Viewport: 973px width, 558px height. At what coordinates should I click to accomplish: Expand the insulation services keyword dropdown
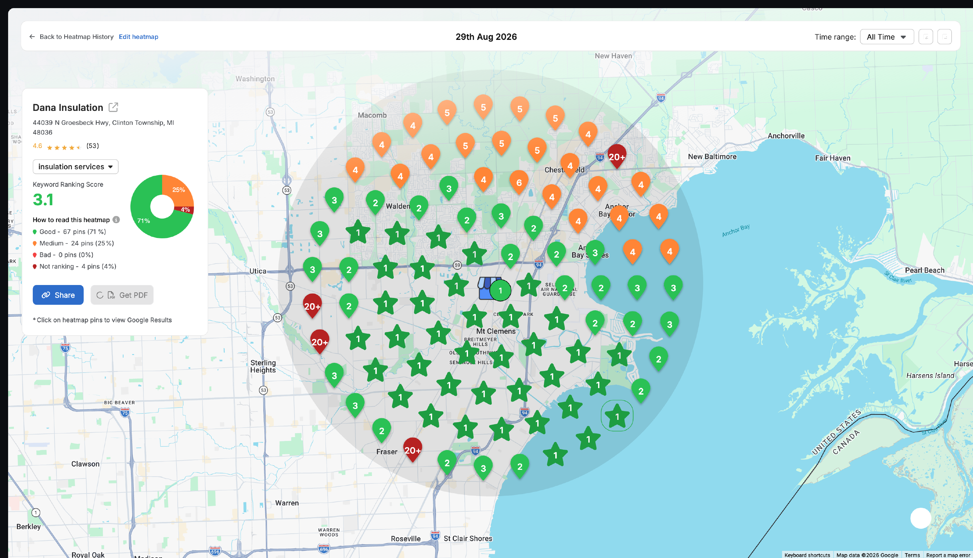click(76, 167)
